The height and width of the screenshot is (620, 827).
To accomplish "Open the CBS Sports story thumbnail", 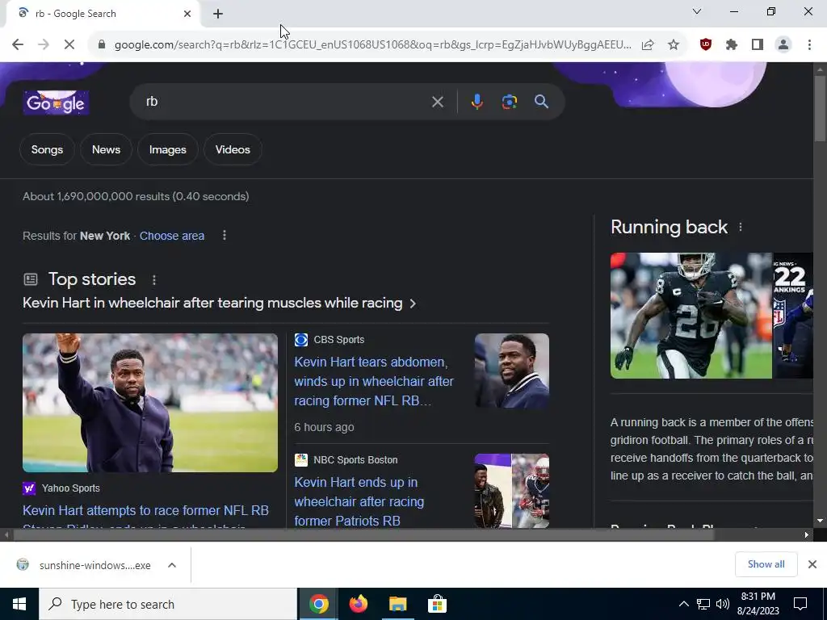I will coord(511,371).
